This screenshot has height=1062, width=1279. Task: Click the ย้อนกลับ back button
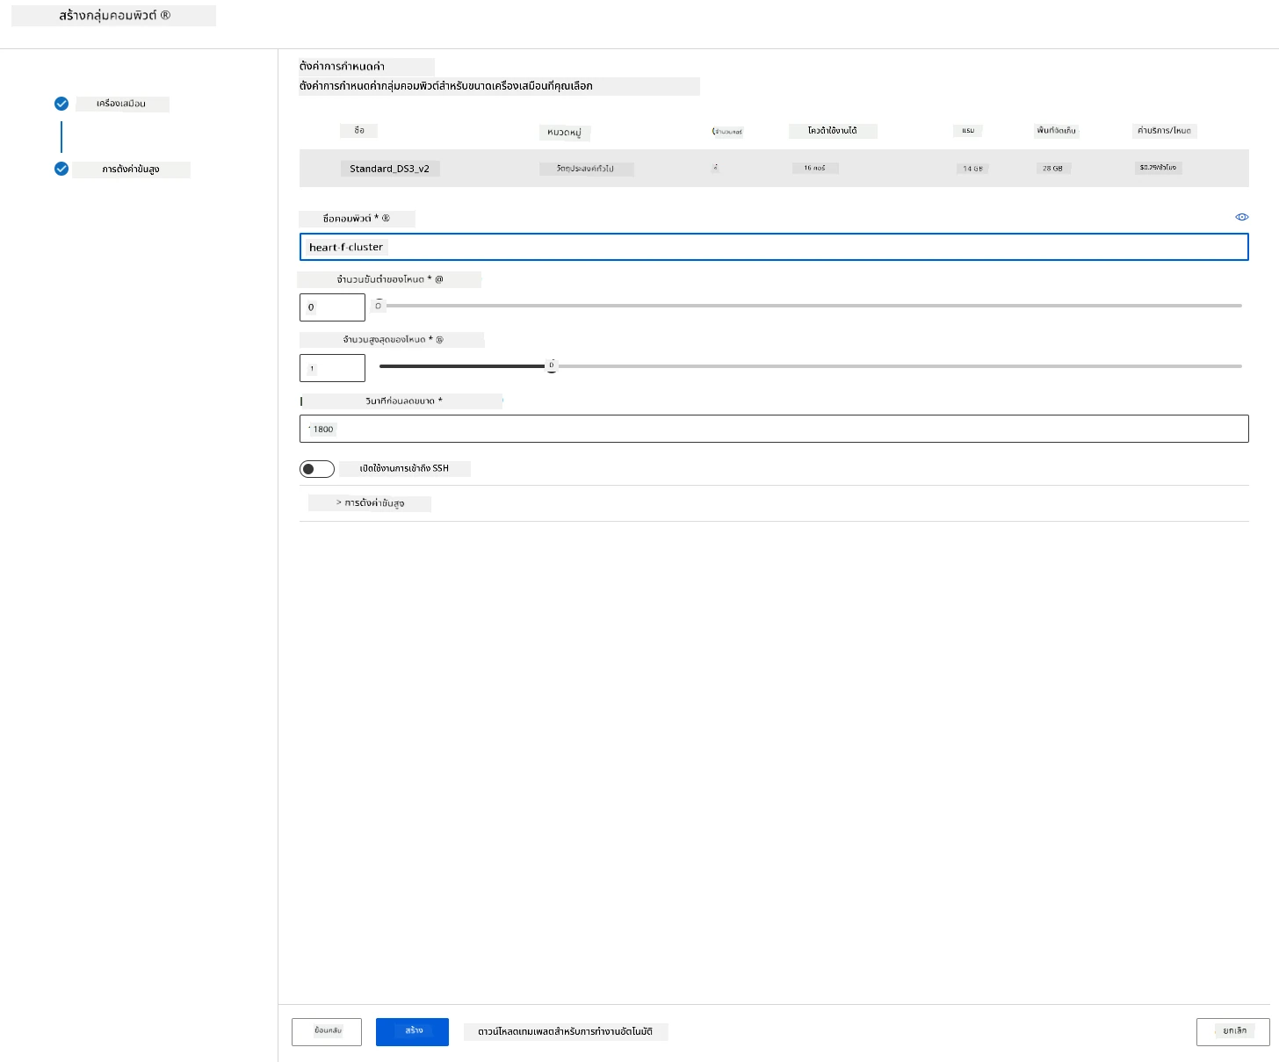click(327, 1031)
